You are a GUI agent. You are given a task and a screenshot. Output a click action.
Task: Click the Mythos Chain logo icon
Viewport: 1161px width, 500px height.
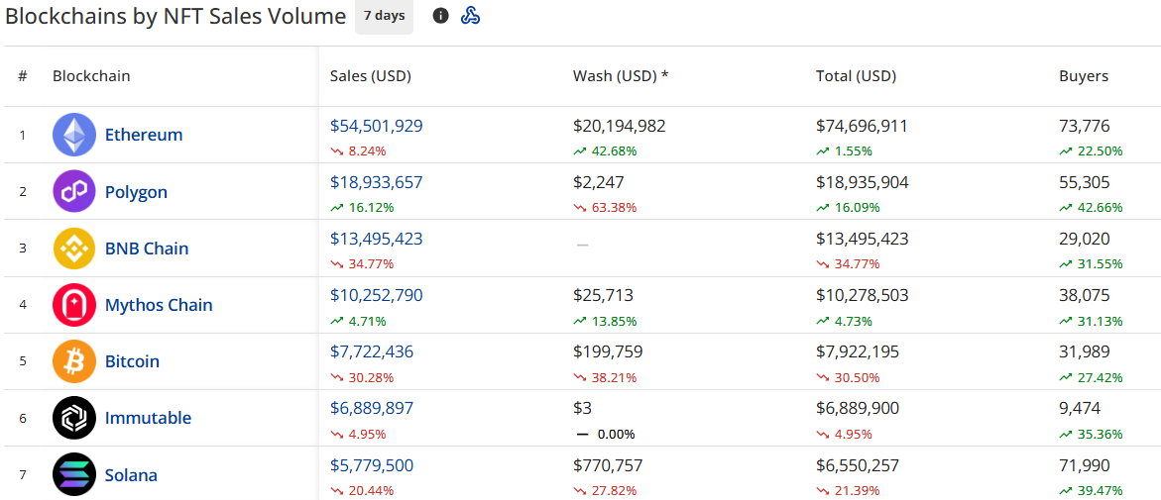(x=74, y=305)
